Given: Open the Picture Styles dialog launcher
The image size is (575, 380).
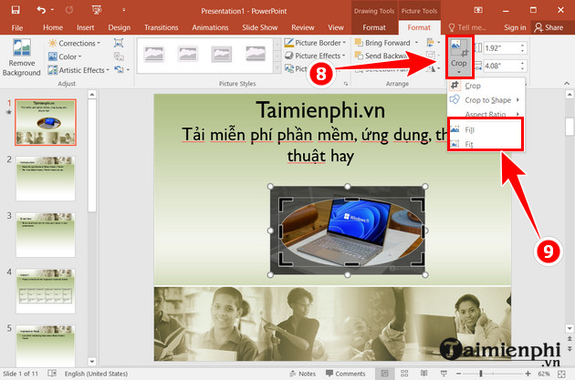Looking at the screenshot, I should click(x=345, y=84).
